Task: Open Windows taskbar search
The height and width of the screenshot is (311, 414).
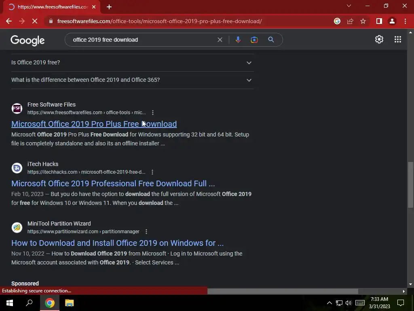Action: point(29,303)
